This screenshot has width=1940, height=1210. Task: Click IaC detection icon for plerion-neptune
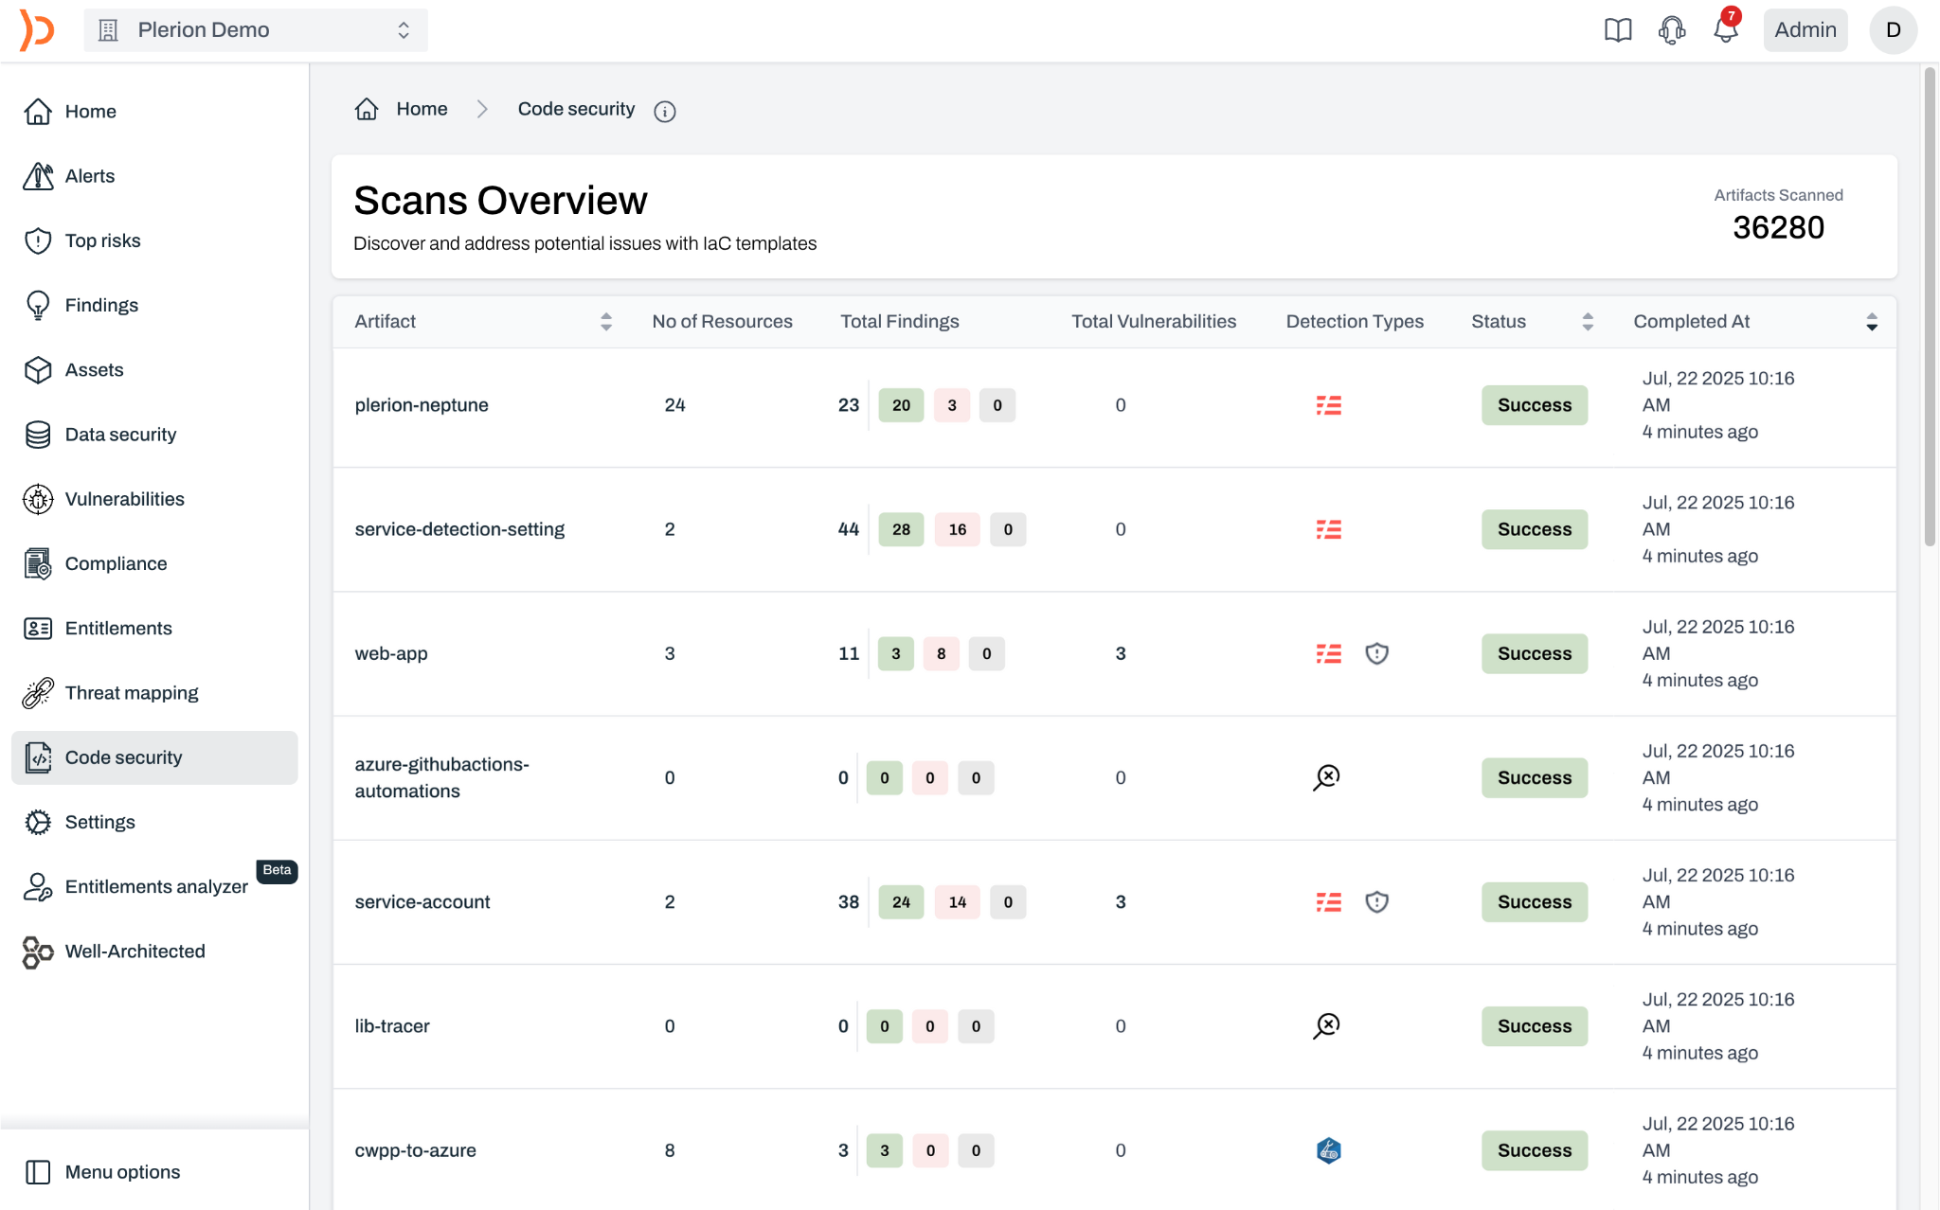[1328, 405]
